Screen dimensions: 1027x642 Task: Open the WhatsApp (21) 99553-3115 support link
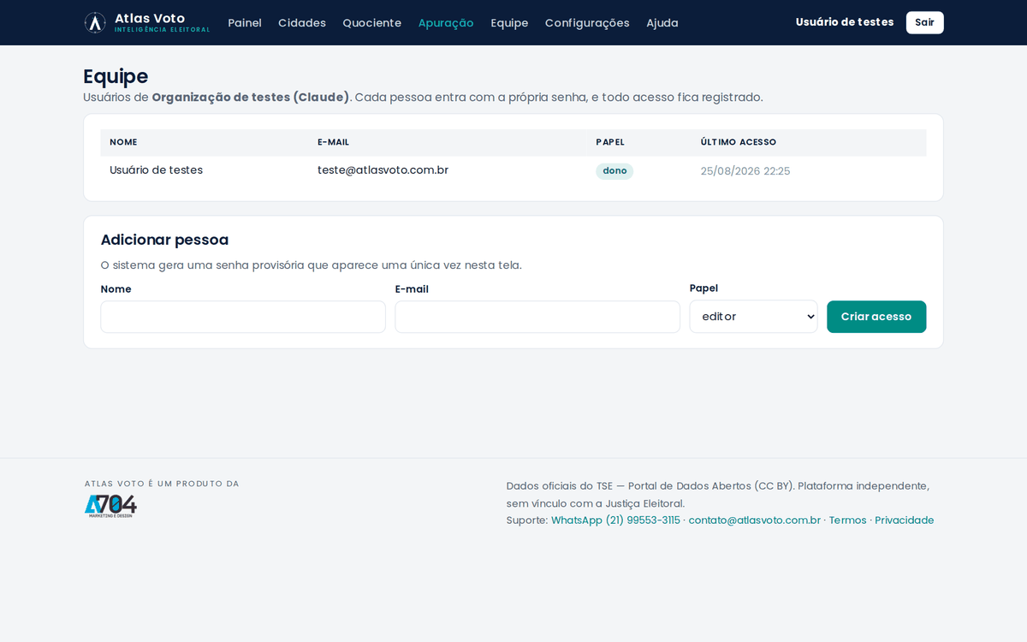coord(615,520)
